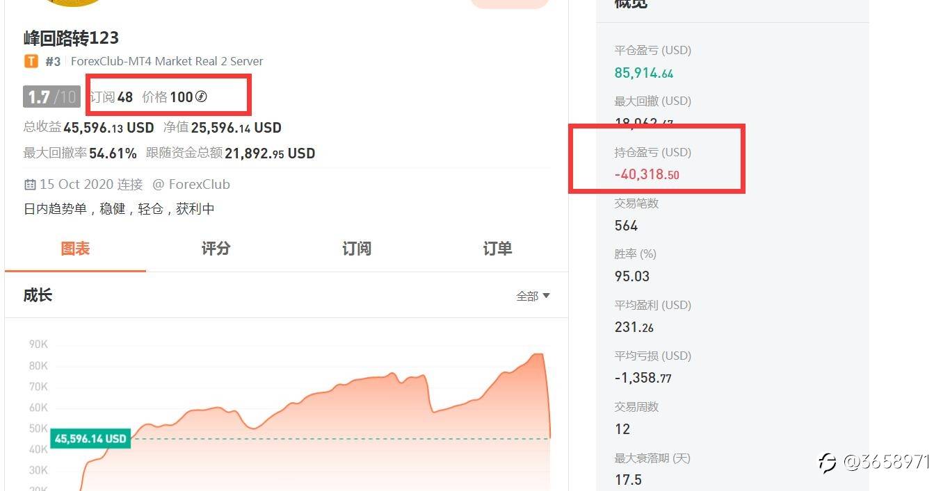This screenshot has height=491, width=934.
Task: Click the 成长 chart heading
Action: 38,295
